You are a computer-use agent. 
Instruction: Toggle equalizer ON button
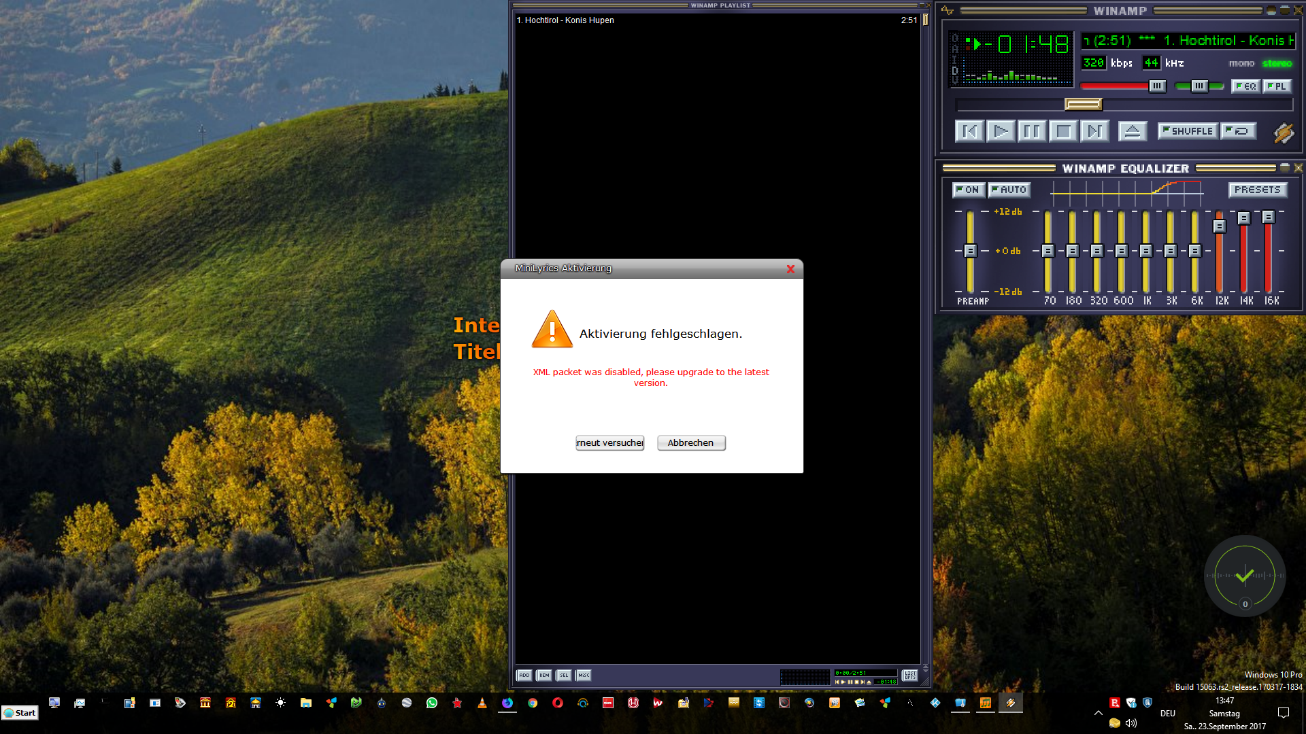tap(967, 190)
